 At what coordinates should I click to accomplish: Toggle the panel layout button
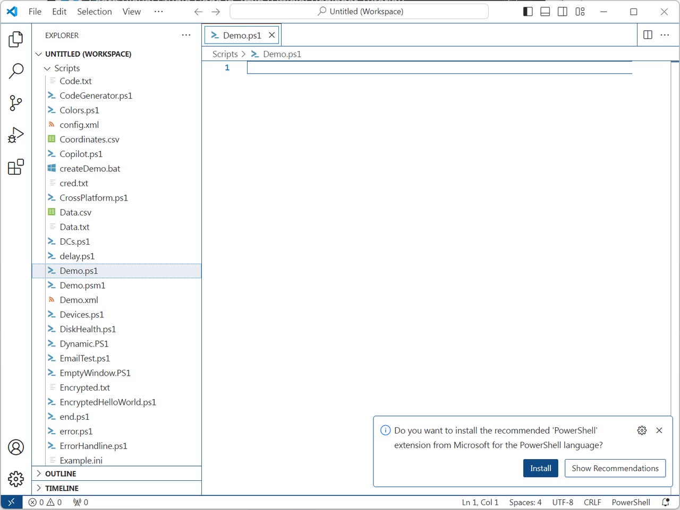pos(545,11)
